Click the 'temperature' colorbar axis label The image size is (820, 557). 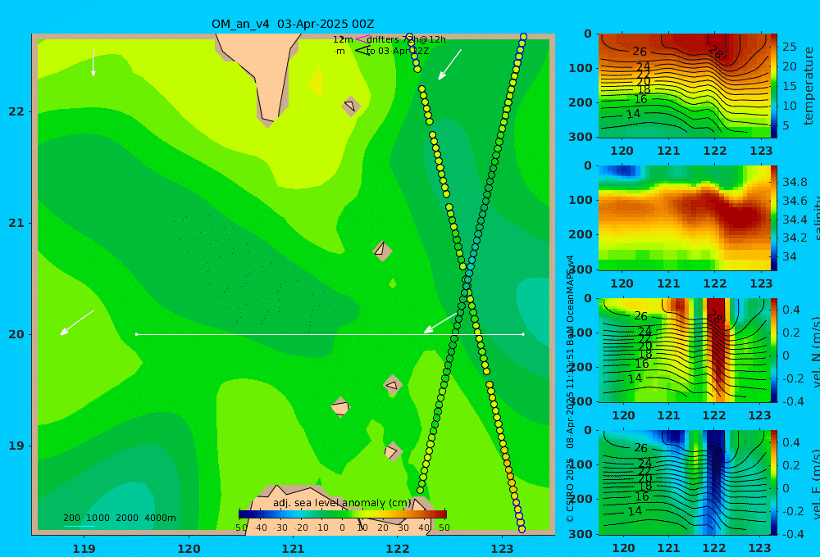(x=809, y=86)
